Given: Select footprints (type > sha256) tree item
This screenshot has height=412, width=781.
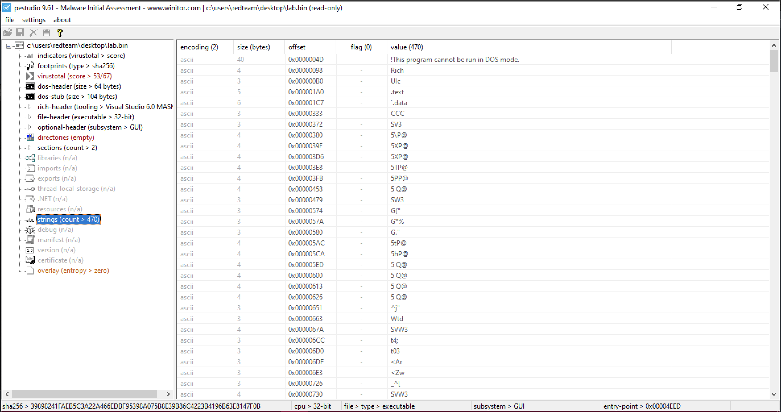Looking at the screenshot, I should (x=76, y=66).
